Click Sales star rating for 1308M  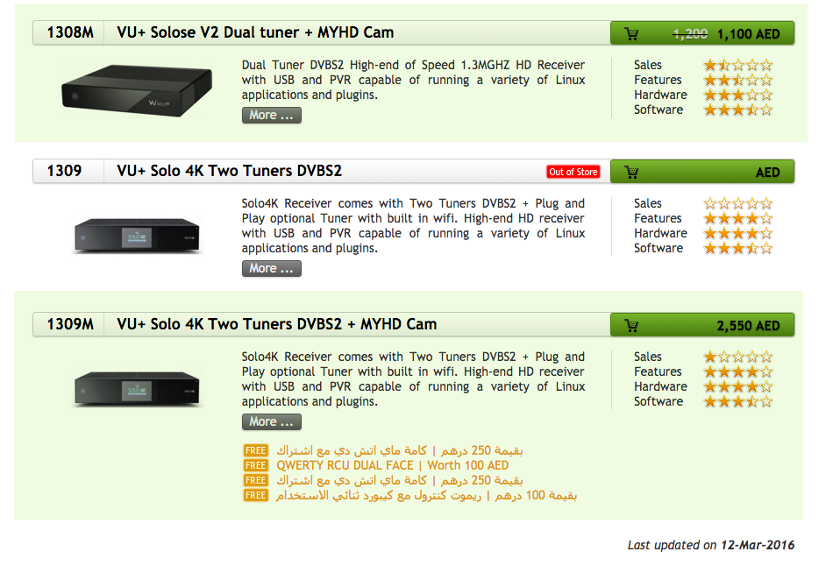pos(738,66)
